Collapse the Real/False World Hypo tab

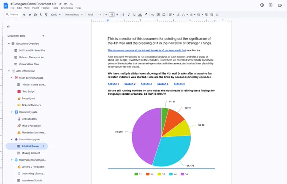click(11, 160)
